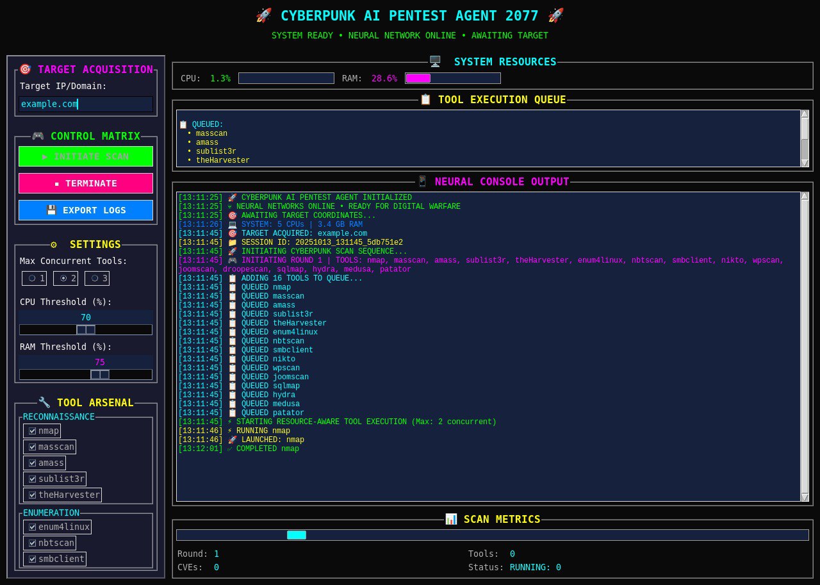Click the console output scroll up arrow
The image size is (820, 585).
click(805, 195)
